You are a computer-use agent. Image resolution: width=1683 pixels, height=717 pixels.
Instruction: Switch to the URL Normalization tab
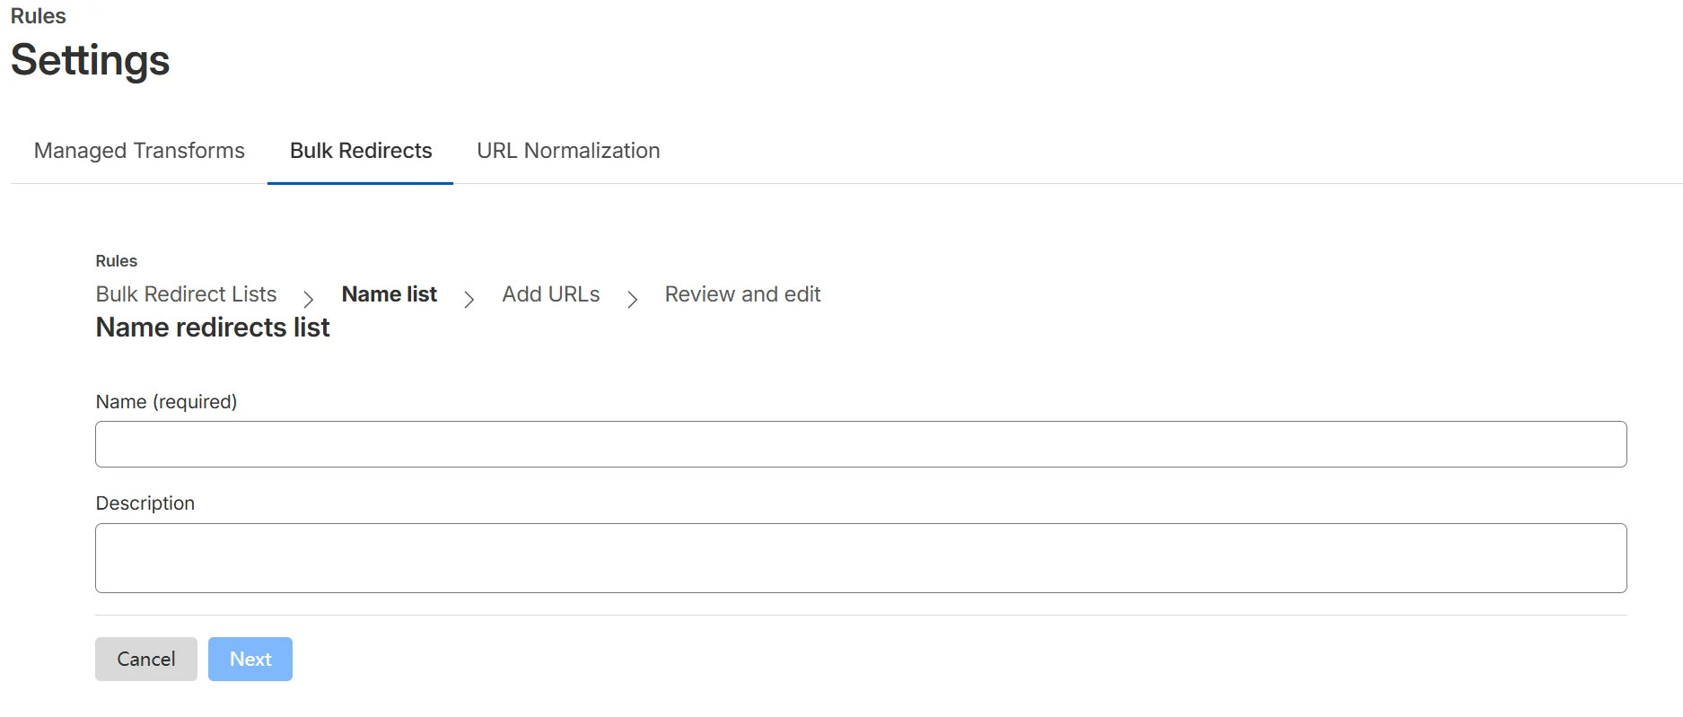(568, 151)
